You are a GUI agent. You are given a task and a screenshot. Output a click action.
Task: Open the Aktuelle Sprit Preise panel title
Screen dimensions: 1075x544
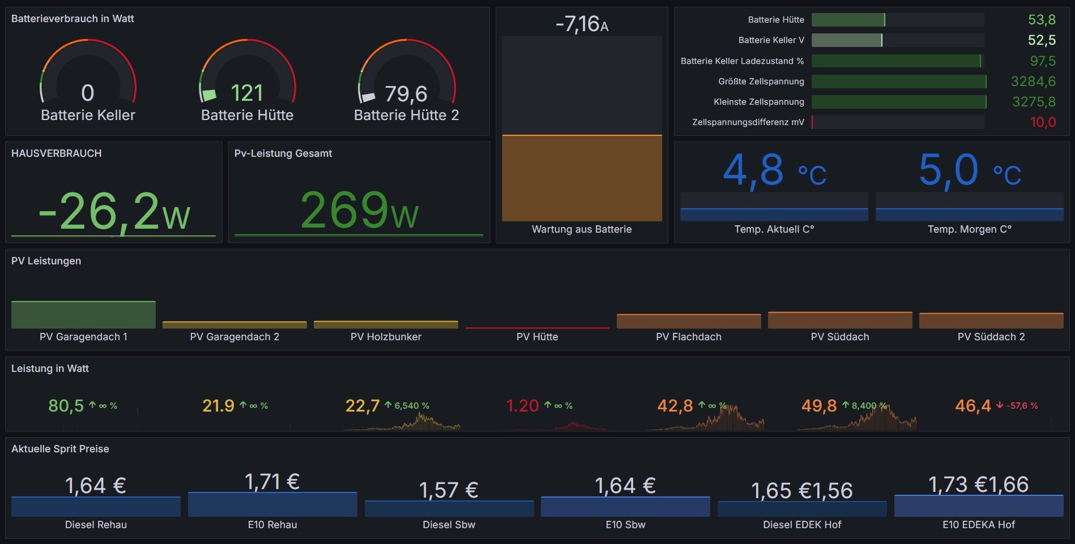pos(60,449)
